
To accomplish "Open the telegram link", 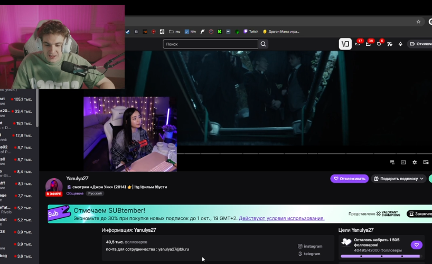I will point(309,254).
